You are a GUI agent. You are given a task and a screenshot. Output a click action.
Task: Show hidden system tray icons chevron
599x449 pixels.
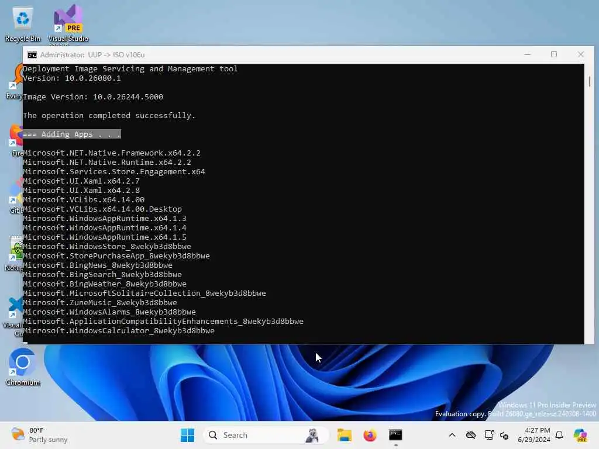click(452, 435)
